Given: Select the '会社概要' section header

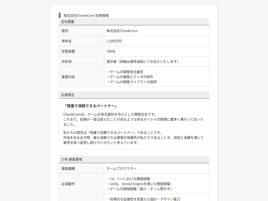Looking at the screenshot, I should coord(134,22).
